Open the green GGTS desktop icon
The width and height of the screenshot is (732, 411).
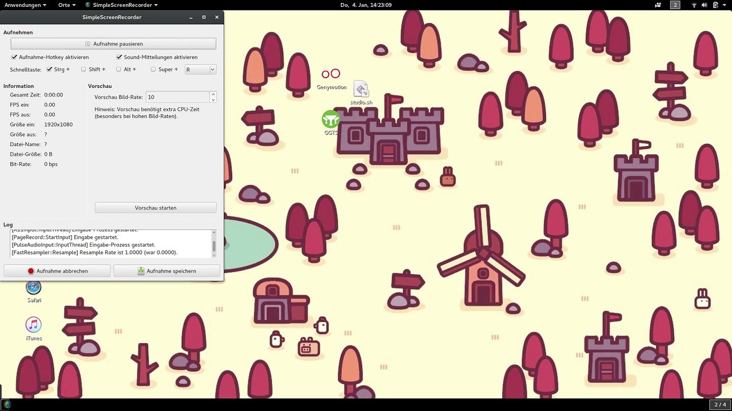pyautogui.click(x=331, y=123)
